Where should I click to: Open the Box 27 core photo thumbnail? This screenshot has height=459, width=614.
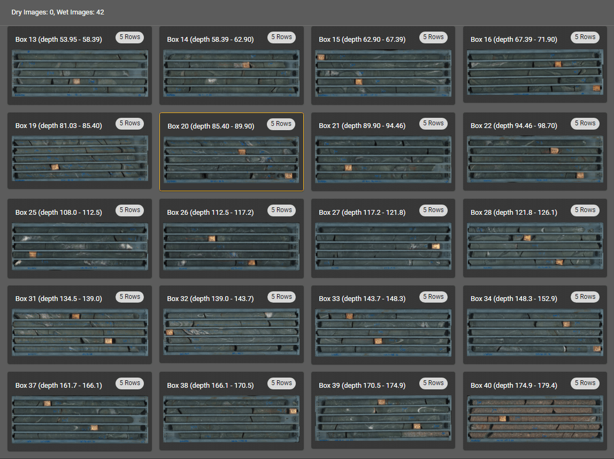[383, 246]
